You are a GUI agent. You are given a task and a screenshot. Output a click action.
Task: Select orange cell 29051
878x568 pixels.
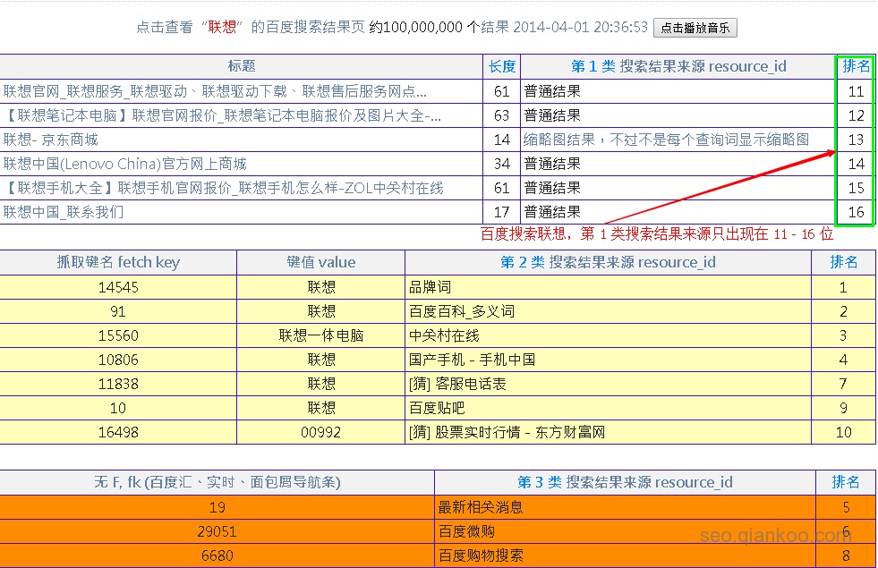217,531
